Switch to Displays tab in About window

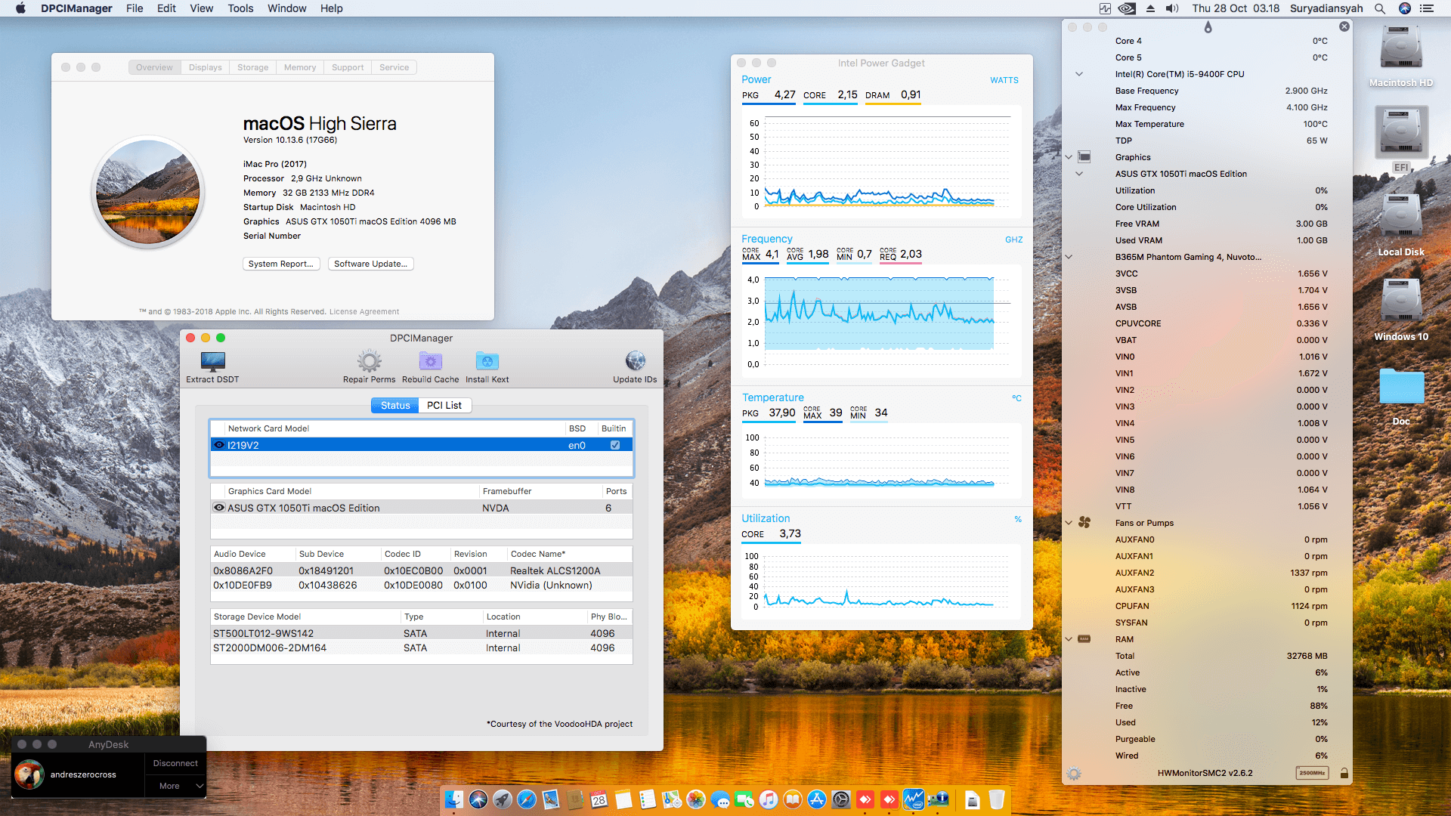tap(205, 67)
